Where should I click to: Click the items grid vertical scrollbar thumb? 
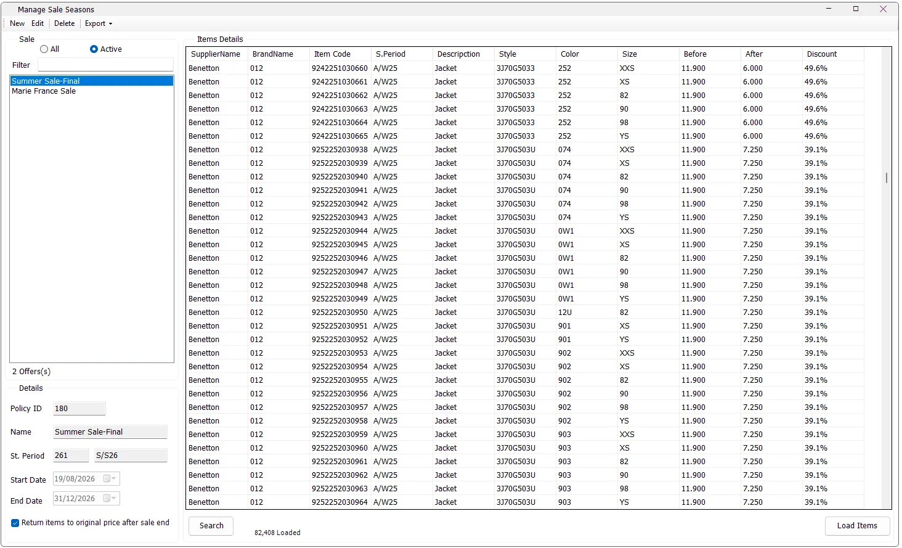tap(887, 178)
